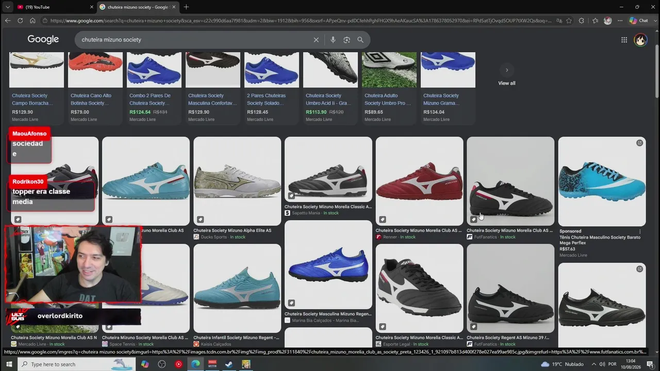Expand the tab search dropdown
Screen dimensions: 660x371
point(7,7)
